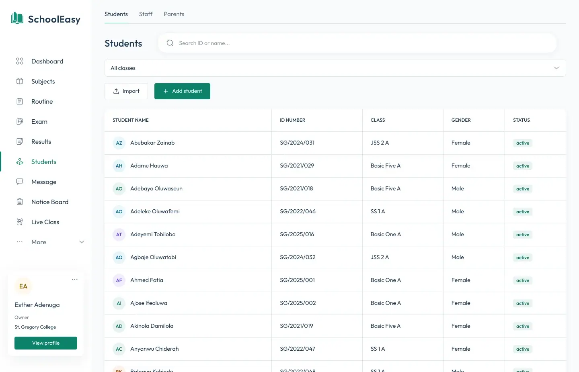The image size is (579, 372).
Task: Click the Students sidebar icon
Action: coord(20,161)
